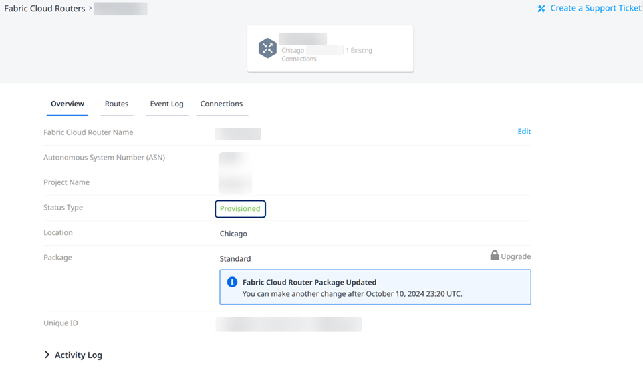The height and width of the screenshot is (370, 643).
Task: Click the Location label
Action: [x=58, y=232]
